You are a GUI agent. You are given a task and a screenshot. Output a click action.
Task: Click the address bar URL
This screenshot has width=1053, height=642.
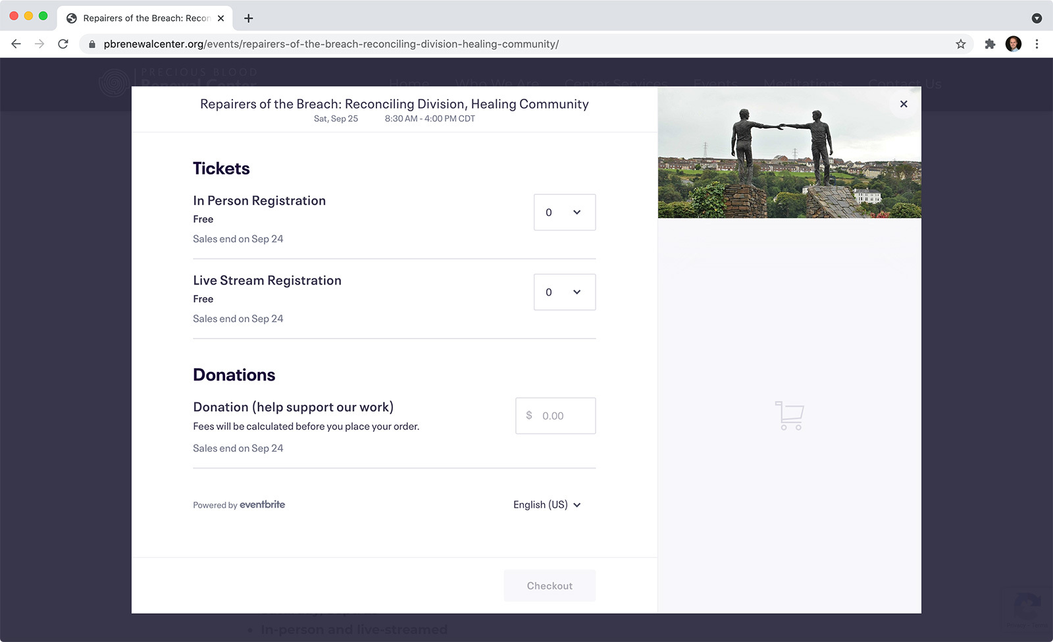tap(331, 44)
